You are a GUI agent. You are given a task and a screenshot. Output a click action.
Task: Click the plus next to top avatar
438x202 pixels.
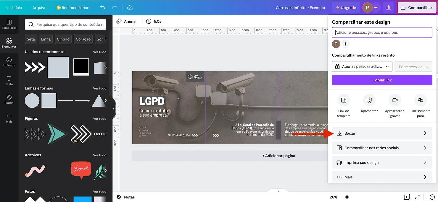pyautogui.click(x=376, y=8)
